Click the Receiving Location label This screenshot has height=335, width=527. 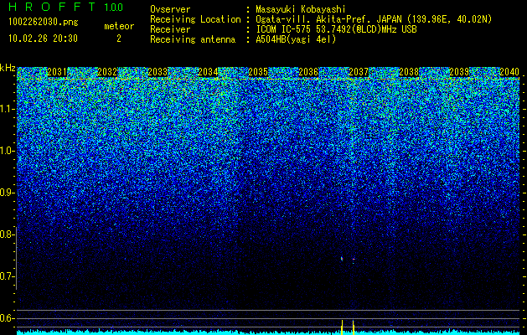coord(195,20)
